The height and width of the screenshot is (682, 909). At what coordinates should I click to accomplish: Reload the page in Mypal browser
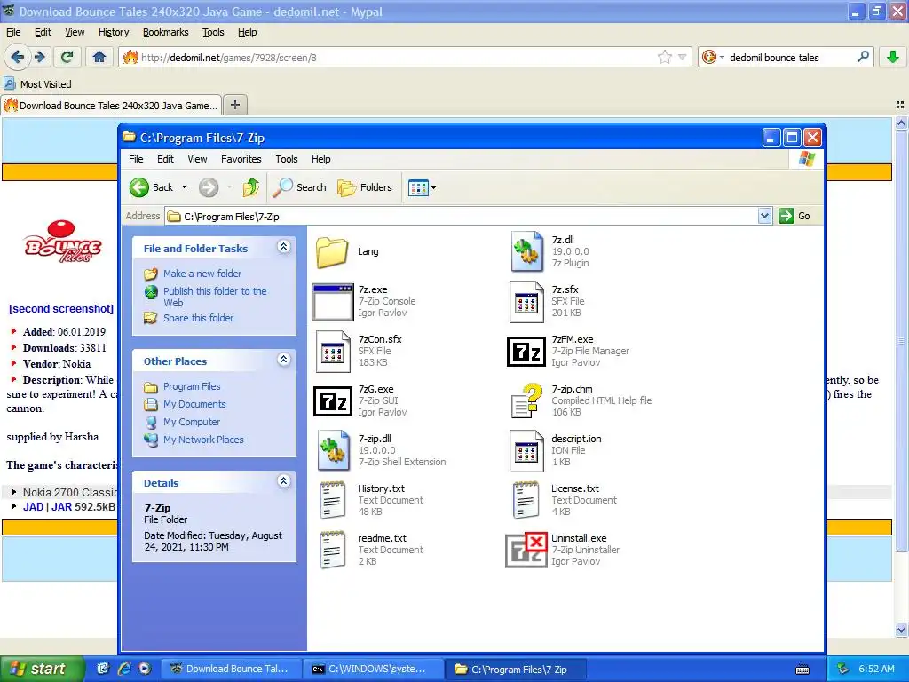point(67,57)
